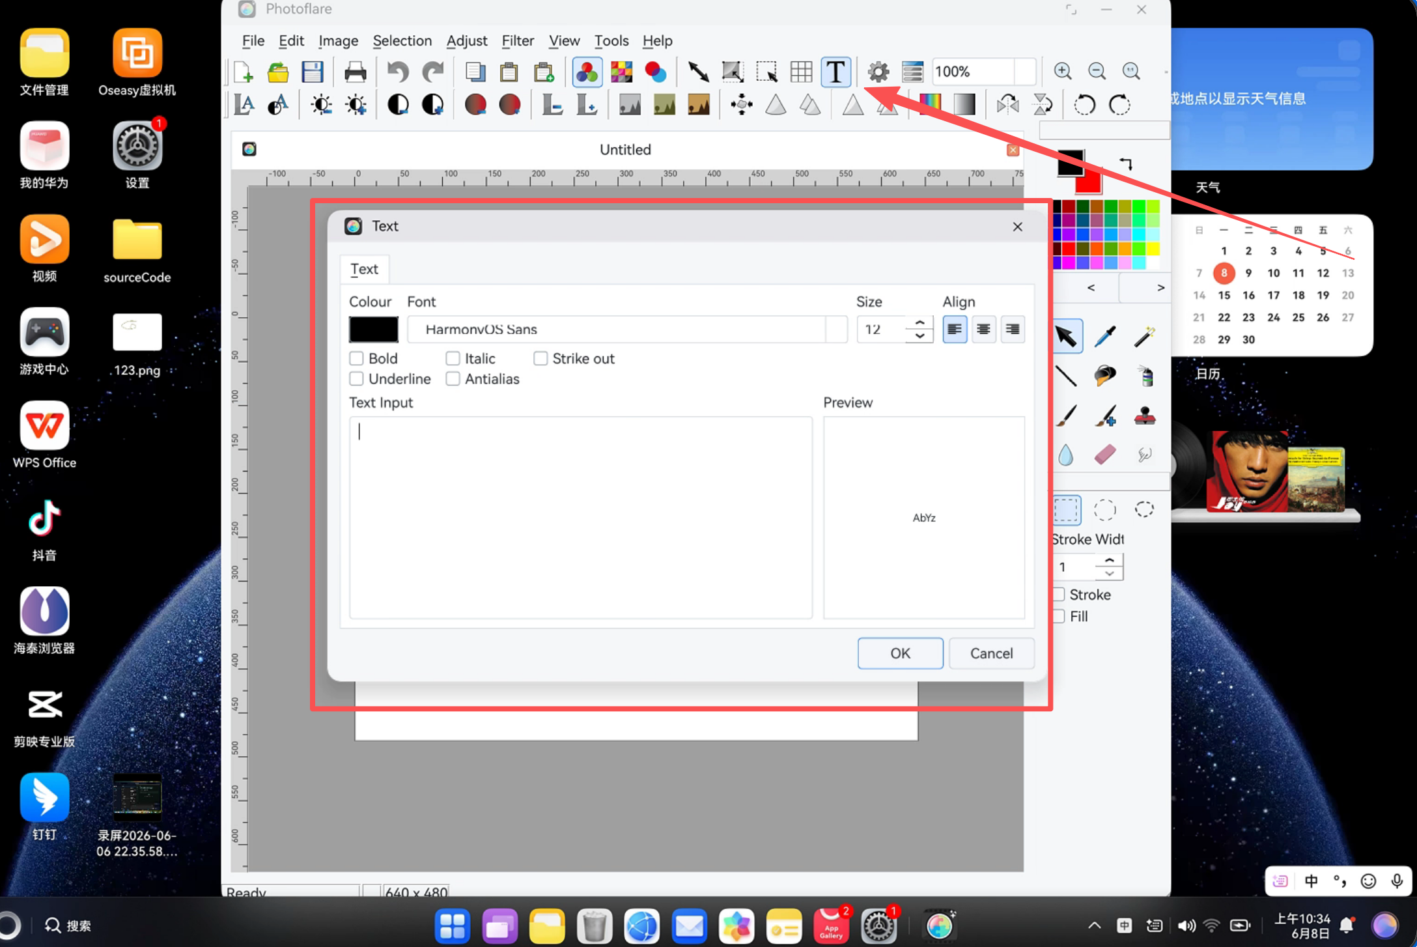1417x947 pixels.
Task: Select left text alignment button
Action: pyautogui.click(x=955, y=330)
